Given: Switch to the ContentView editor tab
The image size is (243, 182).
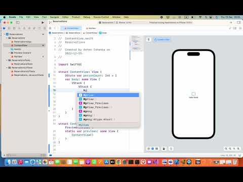Looking at the screenshot, I should tap(71, 28).
